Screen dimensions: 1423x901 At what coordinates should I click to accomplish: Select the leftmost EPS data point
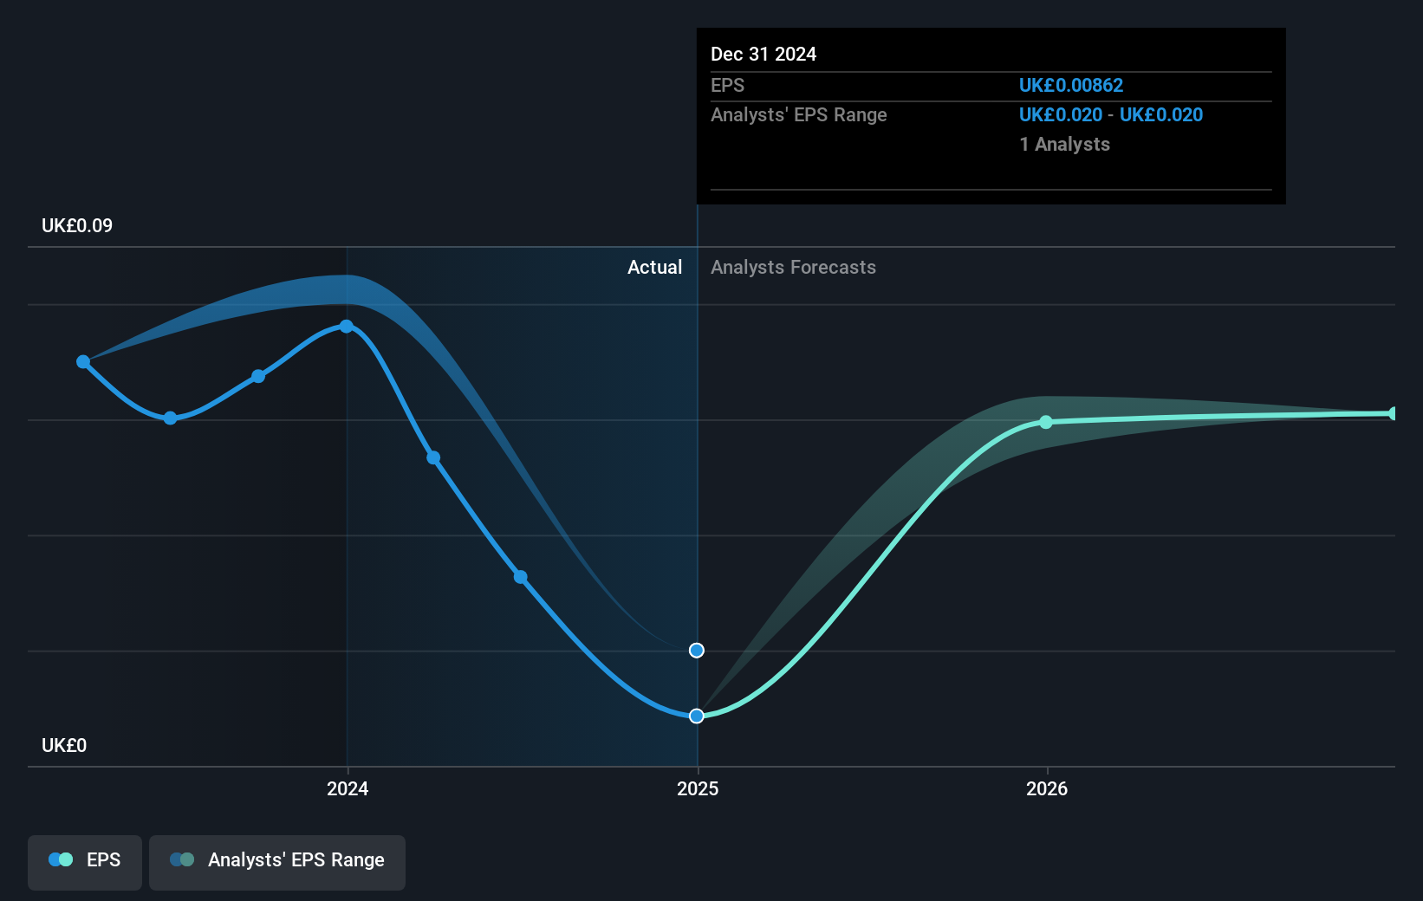click(82, 361)
